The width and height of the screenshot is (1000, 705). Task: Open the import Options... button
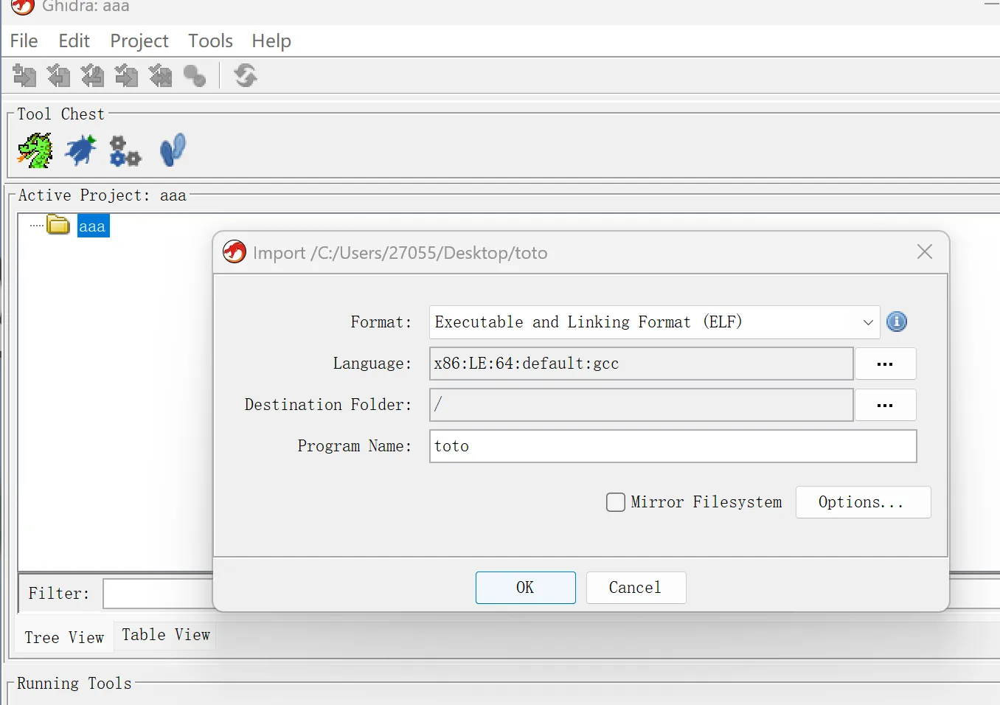click(863, 502)
